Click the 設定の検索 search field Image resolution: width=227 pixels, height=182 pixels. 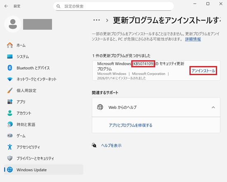[113, 6]
